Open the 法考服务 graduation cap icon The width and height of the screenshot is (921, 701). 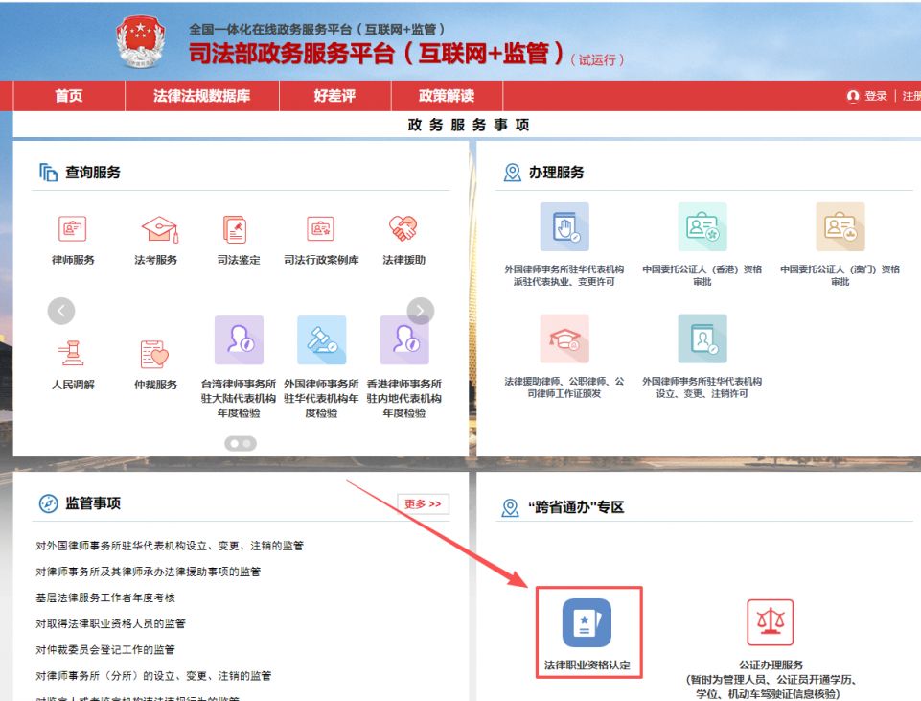tap(159, 228)
